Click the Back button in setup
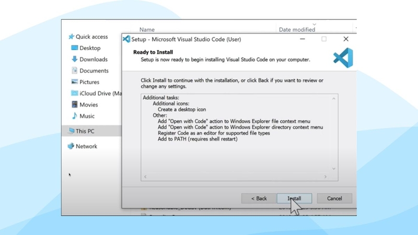 click(259, 198)
